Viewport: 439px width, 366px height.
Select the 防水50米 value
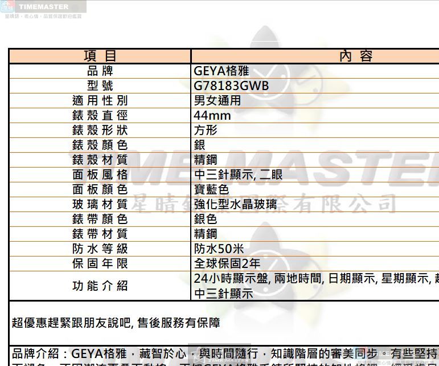pyautogui.click(x=219, y=249)
